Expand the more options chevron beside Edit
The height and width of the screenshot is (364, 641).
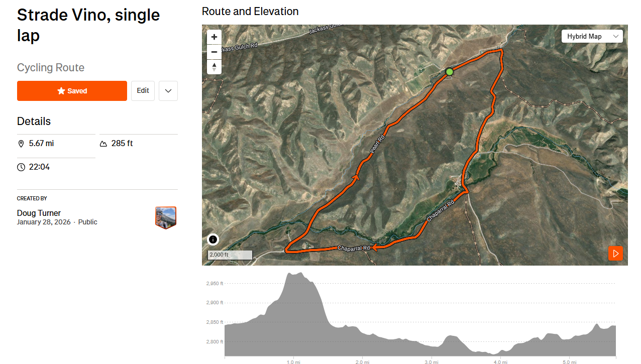168,91
